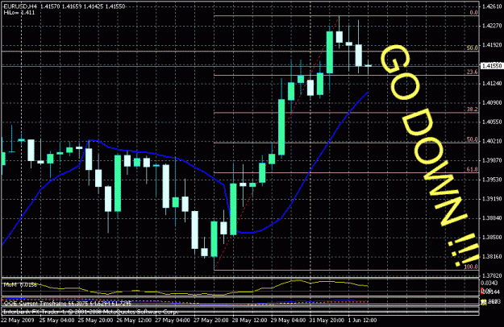This screenshot has width=504, height=327.
Task: Click the 0.0 Fibonacci level label
Action: point(473,13)
